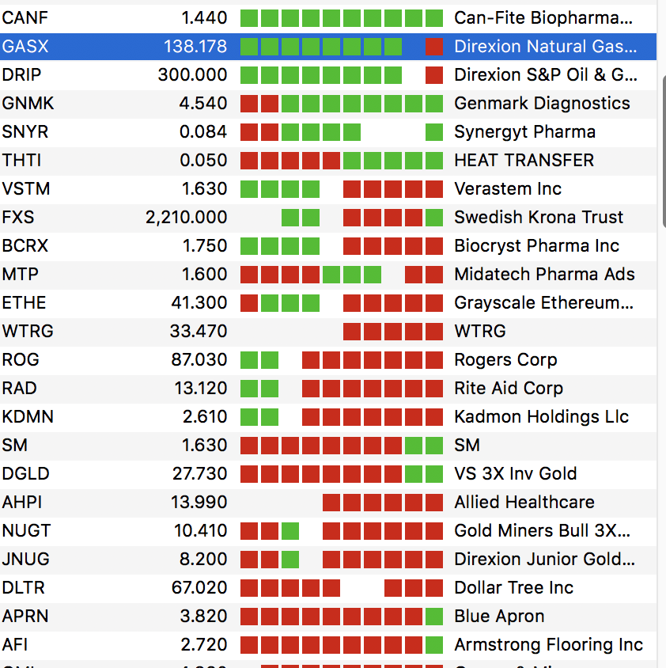Click the price 0.084 for SNYR
Image resolution: width=666 pixels, height=668 pixels.
tap(203, 132)
